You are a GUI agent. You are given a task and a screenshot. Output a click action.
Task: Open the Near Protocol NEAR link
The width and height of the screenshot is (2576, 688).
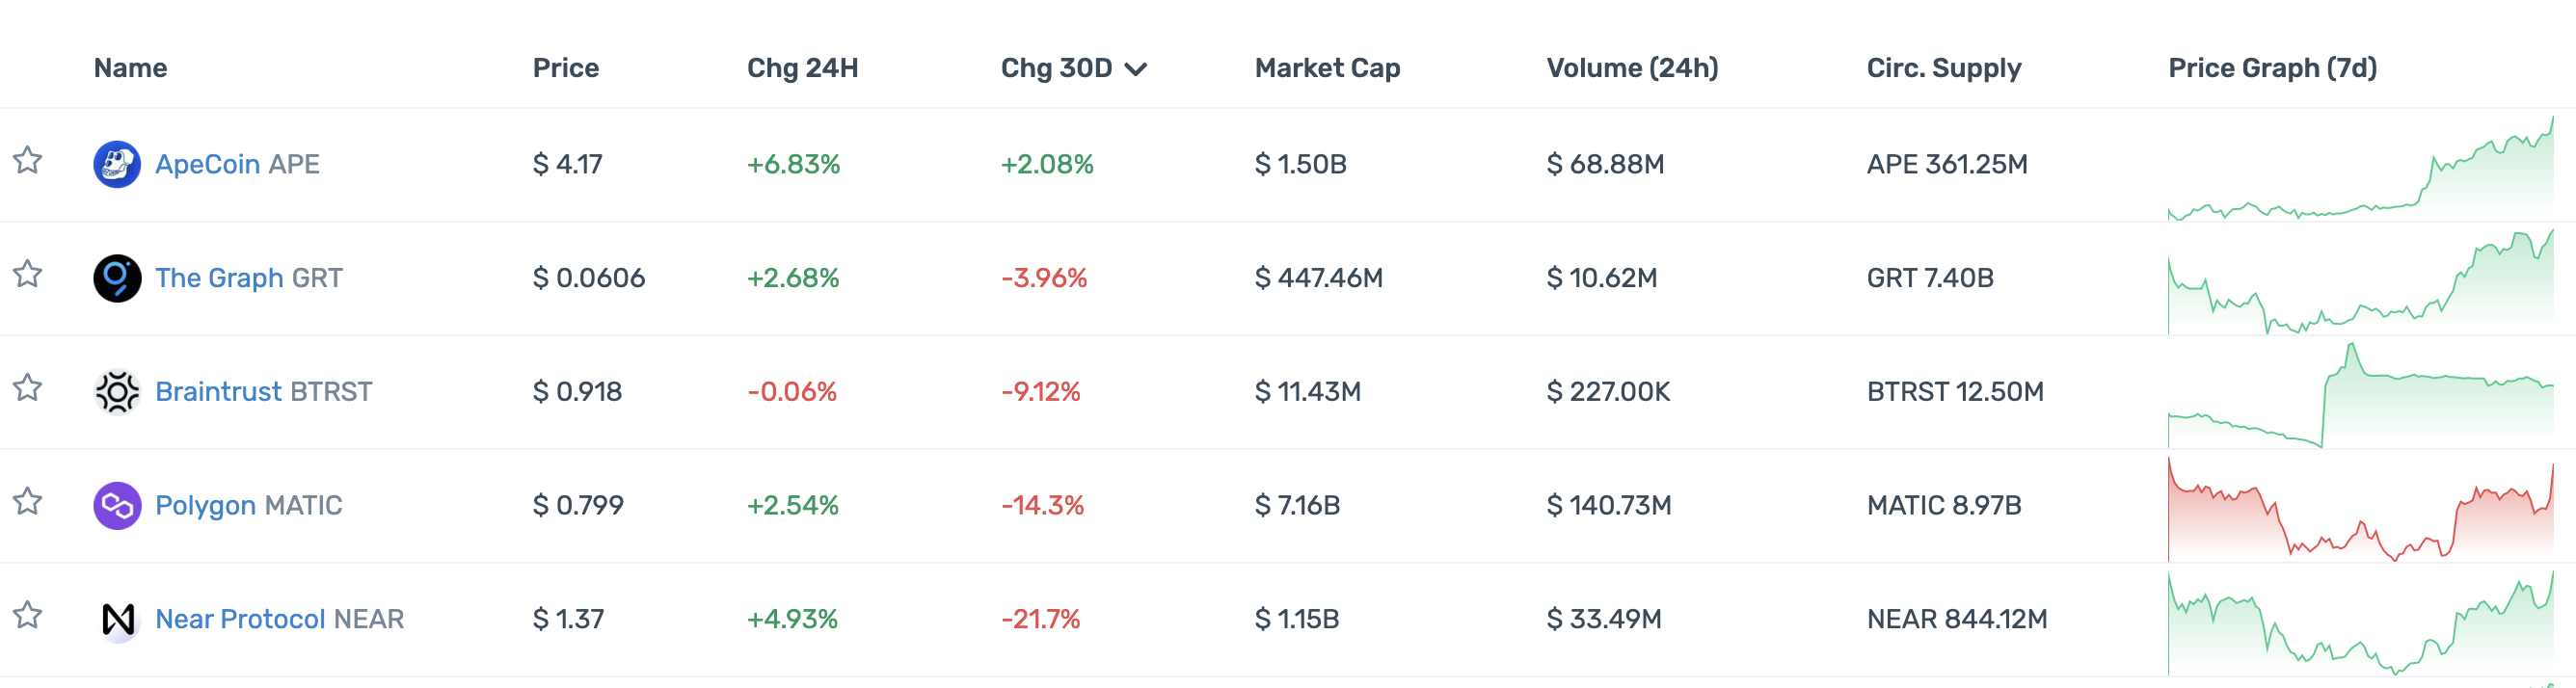pos(279,619)
